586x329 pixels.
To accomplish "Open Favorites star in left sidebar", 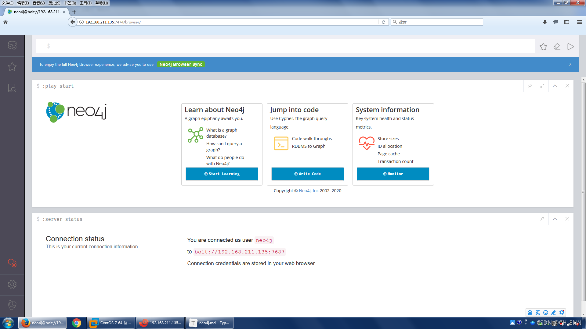I will tap(12, 67).
